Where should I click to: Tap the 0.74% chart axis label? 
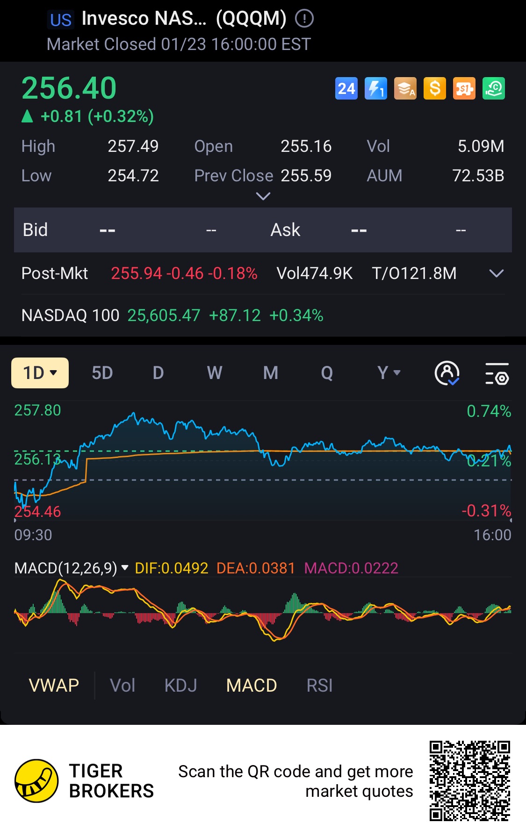[x=489, y=411]
